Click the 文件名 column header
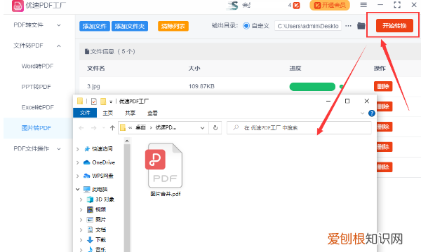Screen dimensions: 421x252 96,69
